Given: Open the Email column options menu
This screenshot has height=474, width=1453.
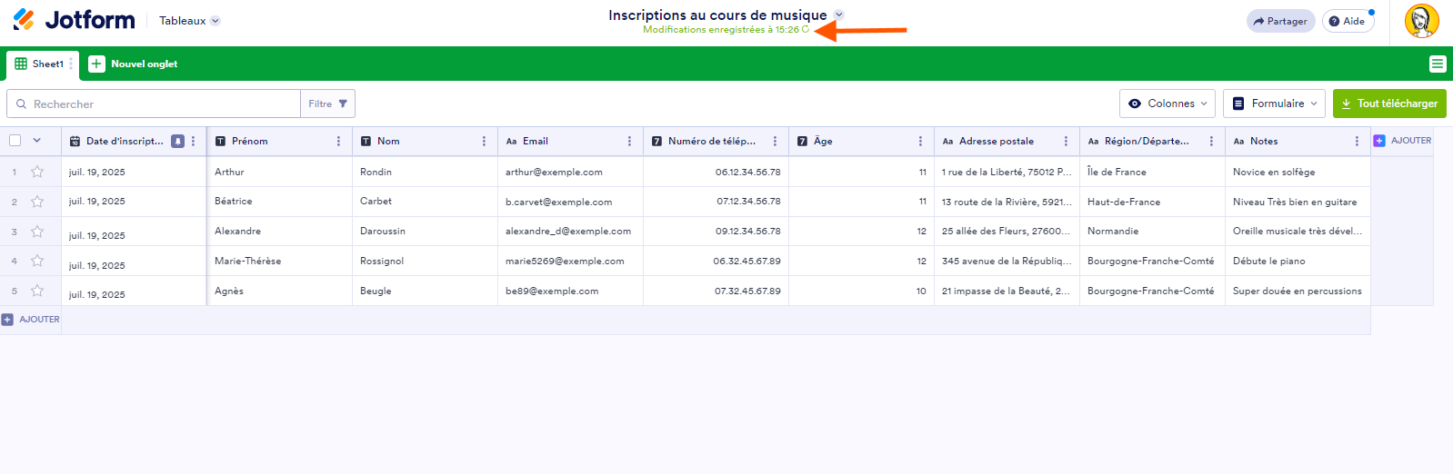Looking at the screenshot, I should (629, 142).
